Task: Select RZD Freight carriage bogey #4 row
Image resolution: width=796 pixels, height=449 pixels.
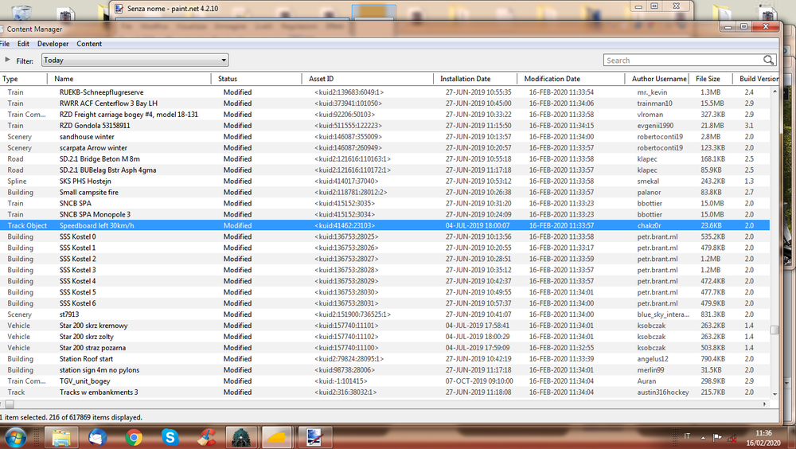Action: click(x=384, y=115)
